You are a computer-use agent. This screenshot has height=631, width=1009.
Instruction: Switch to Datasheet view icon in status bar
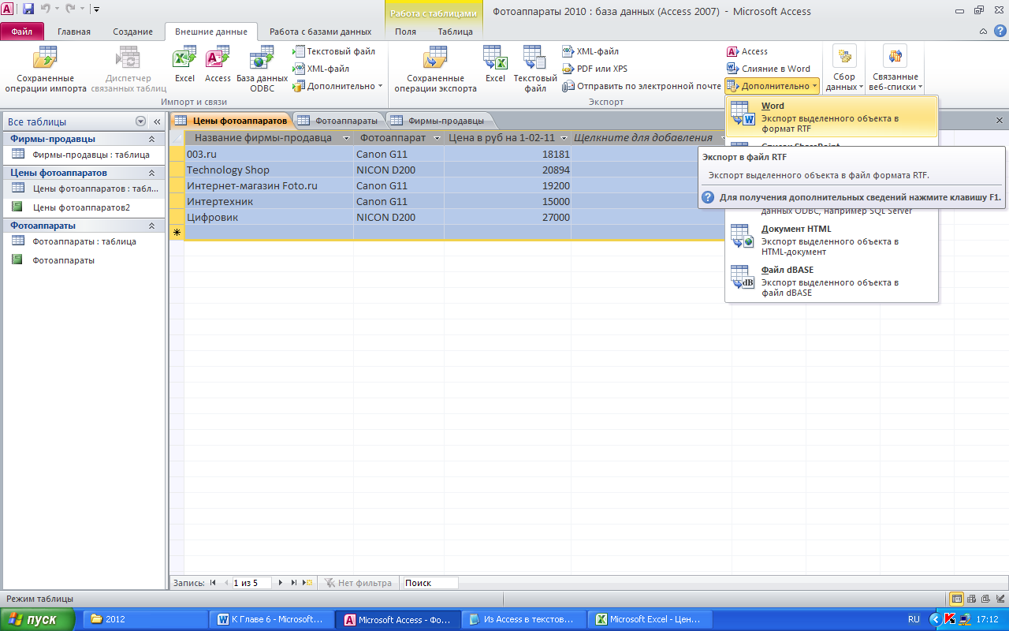coord(957,599)
